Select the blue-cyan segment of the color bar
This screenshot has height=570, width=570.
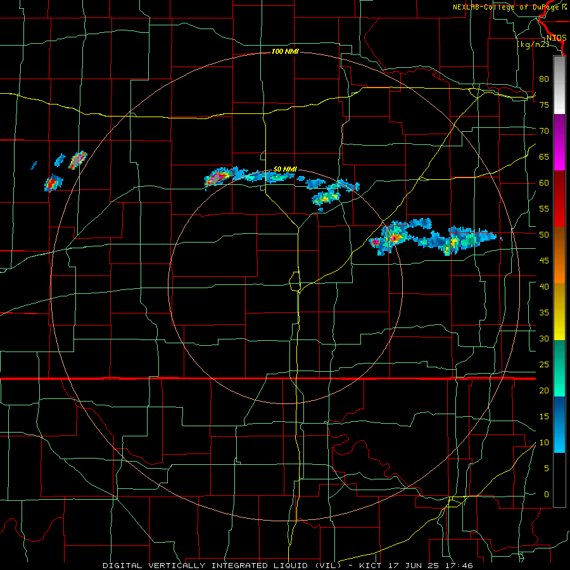pyautogui.click(x=559, y=424)
